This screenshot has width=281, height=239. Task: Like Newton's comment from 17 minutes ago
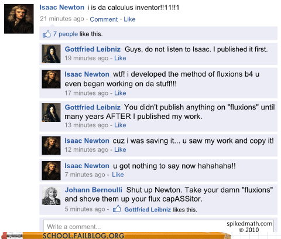[120, 93]
